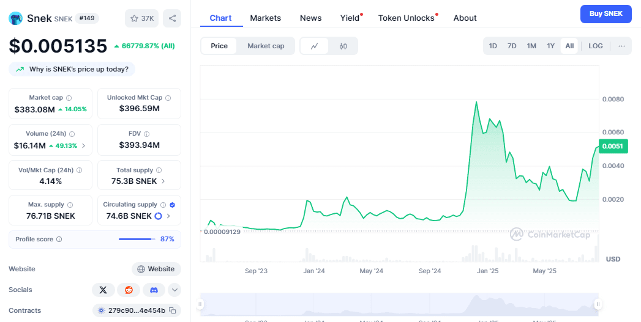
Task: Add SNEK to watchlist star button
Action: pyautogui.click(x=142, y=18)
